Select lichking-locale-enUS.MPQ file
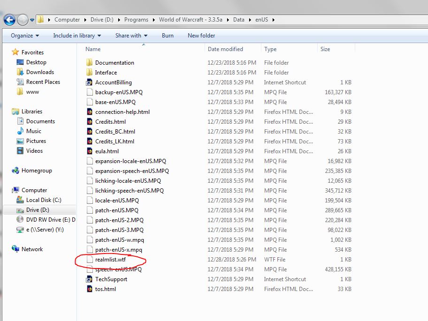This screenshot has height=321, width=428. 128,181
